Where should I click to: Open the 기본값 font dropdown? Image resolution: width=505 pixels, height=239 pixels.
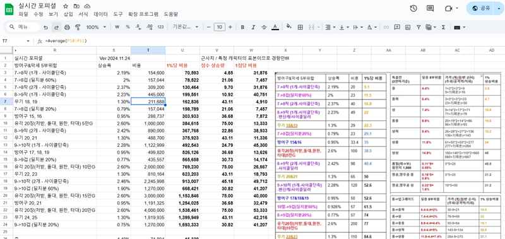coord(186,27)
